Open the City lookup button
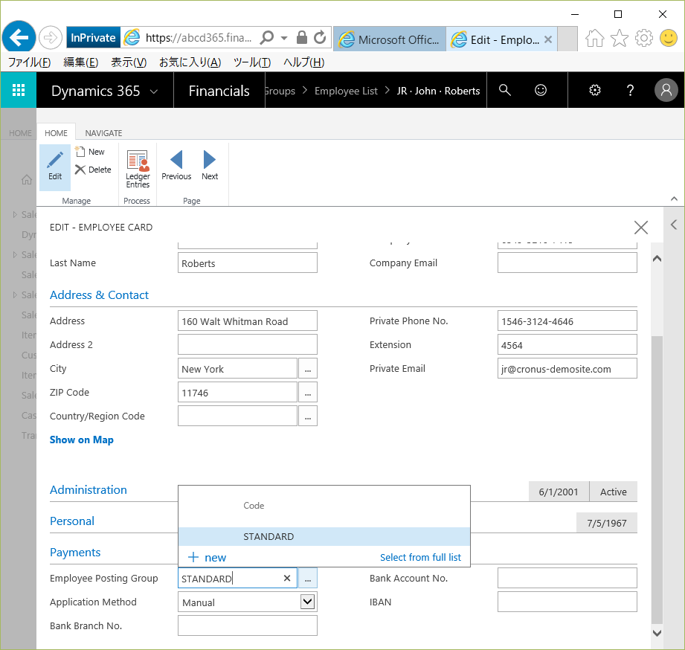 pos(308,368)
